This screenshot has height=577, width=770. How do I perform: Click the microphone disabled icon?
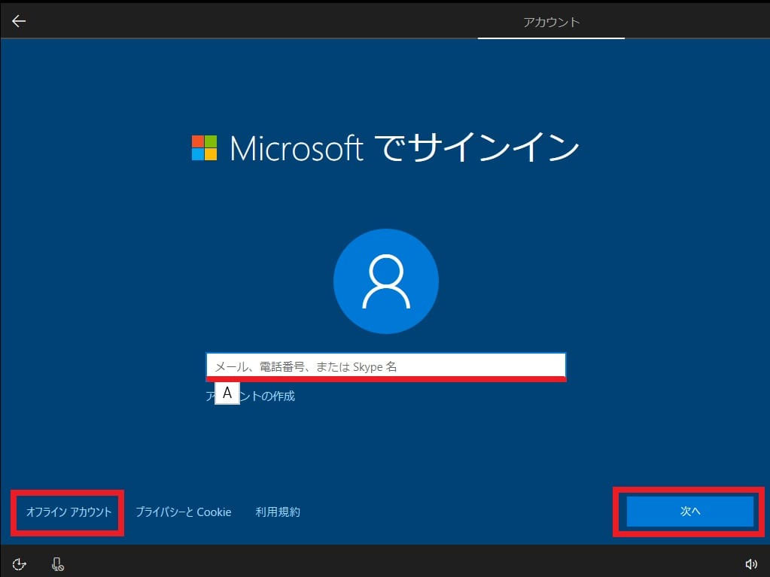point(57,564)
